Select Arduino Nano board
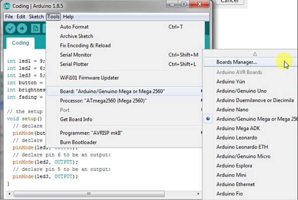The height and width of the screenshot is (200, 298). tap(250, 109)
